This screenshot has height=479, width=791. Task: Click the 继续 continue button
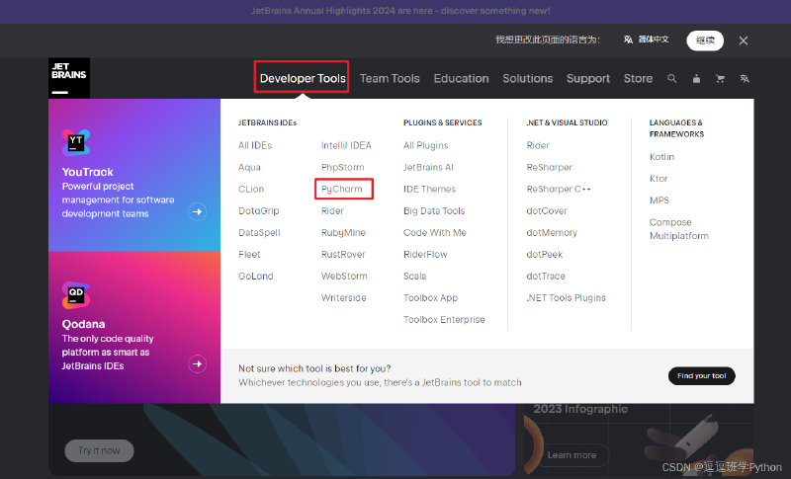coord(705,40)
